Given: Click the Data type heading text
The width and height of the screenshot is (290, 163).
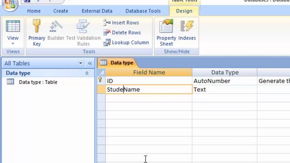Looking at the screenshot, I should click(x=18, y=73).
